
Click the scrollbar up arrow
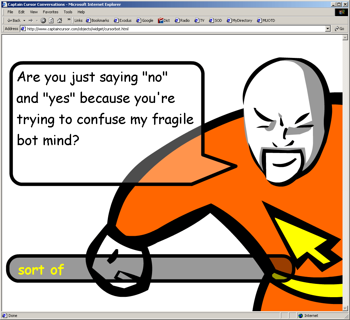pyautogui.click(x=345, y=37)
